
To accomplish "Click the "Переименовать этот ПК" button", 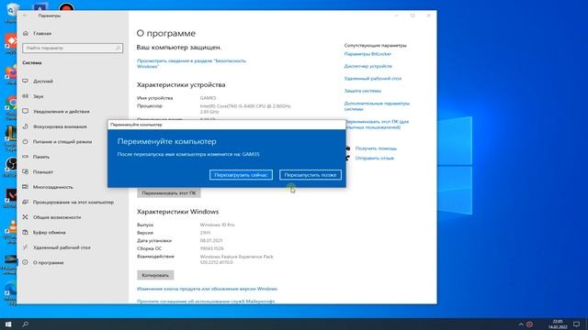I will [x=169, y=193].
